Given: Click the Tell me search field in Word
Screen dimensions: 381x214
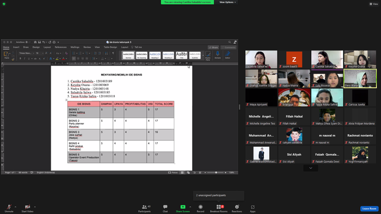Looking at the screenshot, I should (136, 47).
